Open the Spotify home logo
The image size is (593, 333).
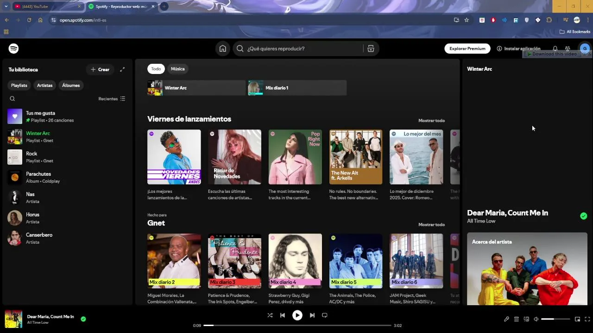[13, 49]
